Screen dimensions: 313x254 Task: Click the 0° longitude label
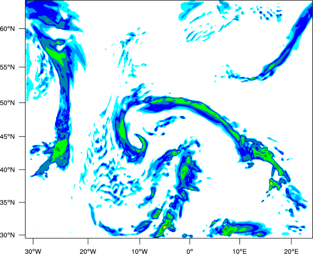point(190,251)
